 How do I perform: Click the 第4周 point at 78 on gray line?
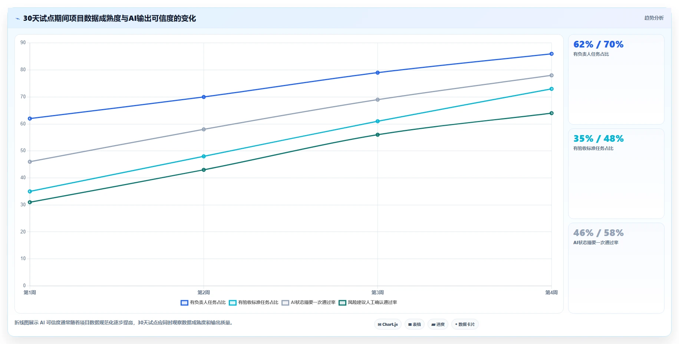[551, 75]
